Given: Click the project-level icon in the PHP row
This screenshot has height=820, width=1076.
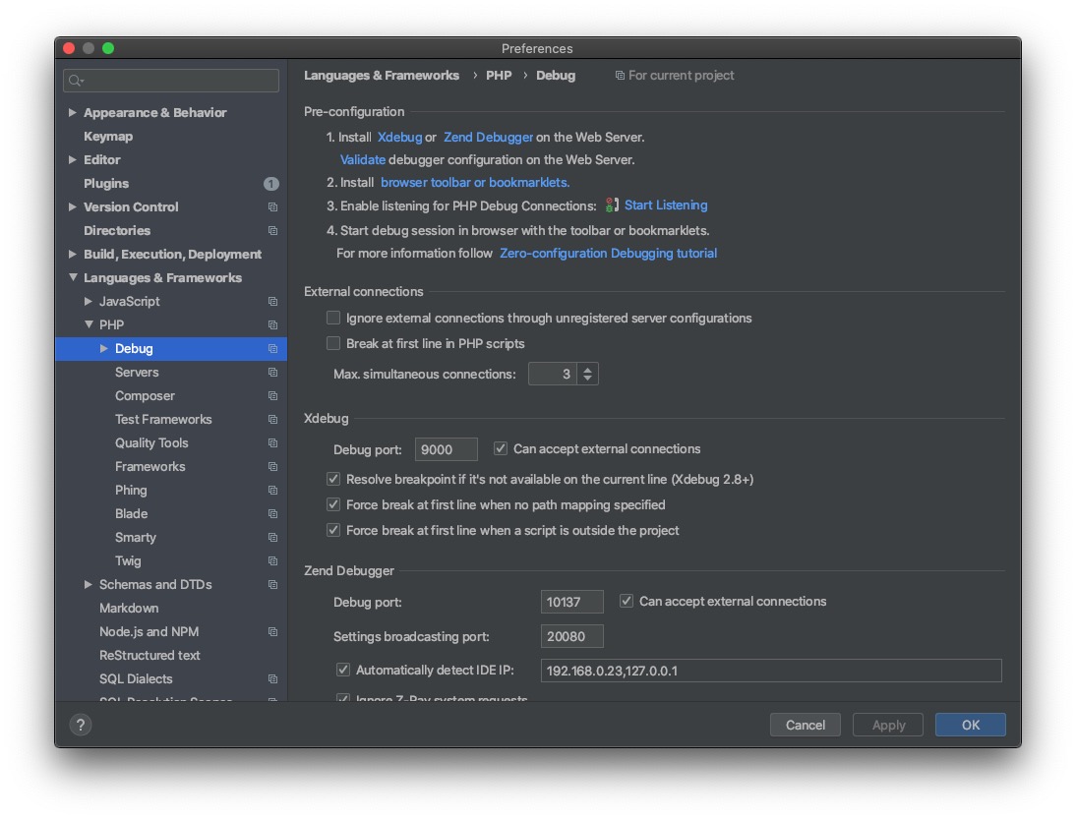Looking at the screenshot, I should point(272,325).
